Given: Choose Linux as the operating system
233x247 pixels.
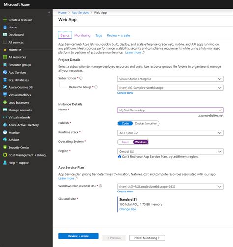Looking at the screenshot, I should 125,142.
